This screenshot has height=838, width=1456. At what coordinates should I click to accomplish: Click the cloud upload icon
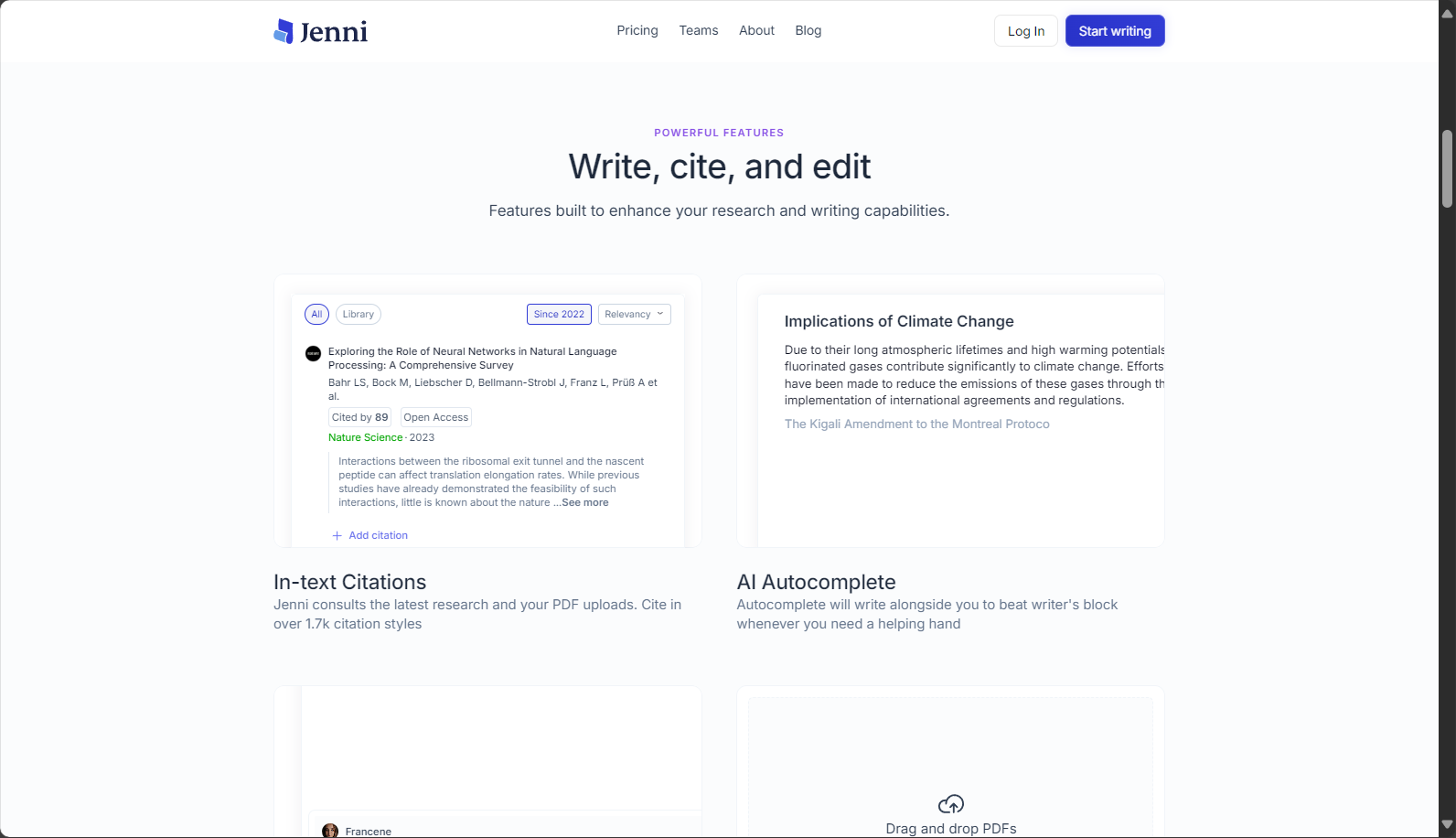(x=950, y=804)
